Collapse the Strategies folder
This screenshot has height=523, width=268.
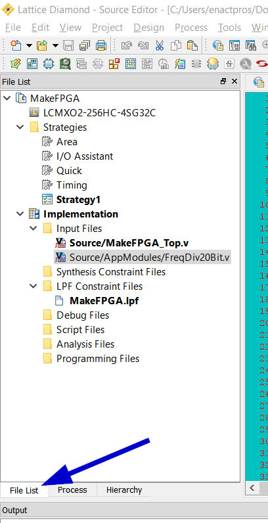point(20,127)
